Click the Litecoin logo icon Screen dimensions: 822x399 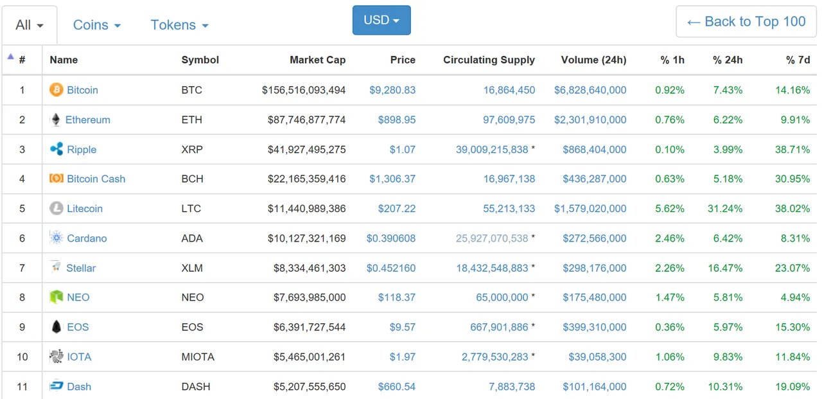coord(57,208)
